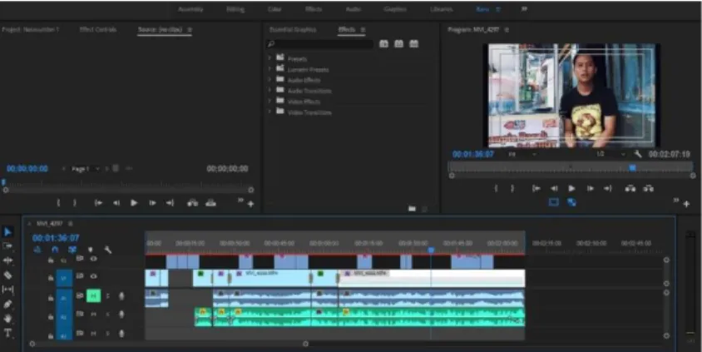Select the Track Select Forward tool

[7, 245]
